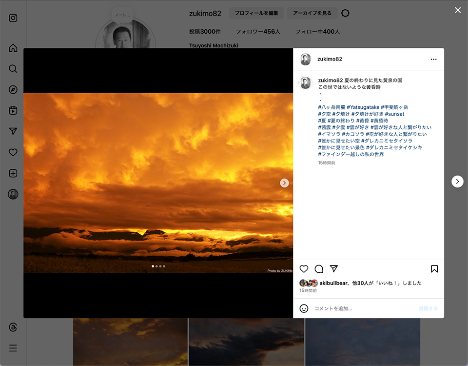Share post via paper plane icon
This screenshot has height=366, width=468.
tap(333, 268)
